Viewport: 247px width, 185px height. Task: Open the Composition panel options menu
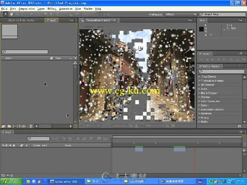pyautogui.click(x=190, y=20)
